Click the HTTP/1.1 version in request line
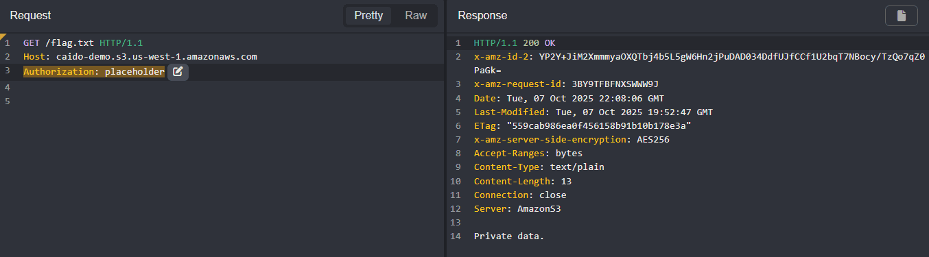 121,42
